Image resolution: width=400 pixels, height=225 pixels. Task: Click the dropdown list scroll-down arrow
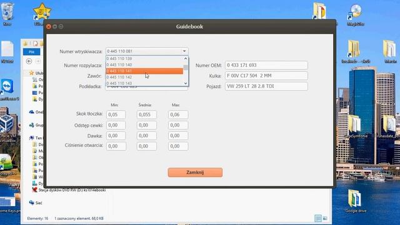click(x=186, y=83)
